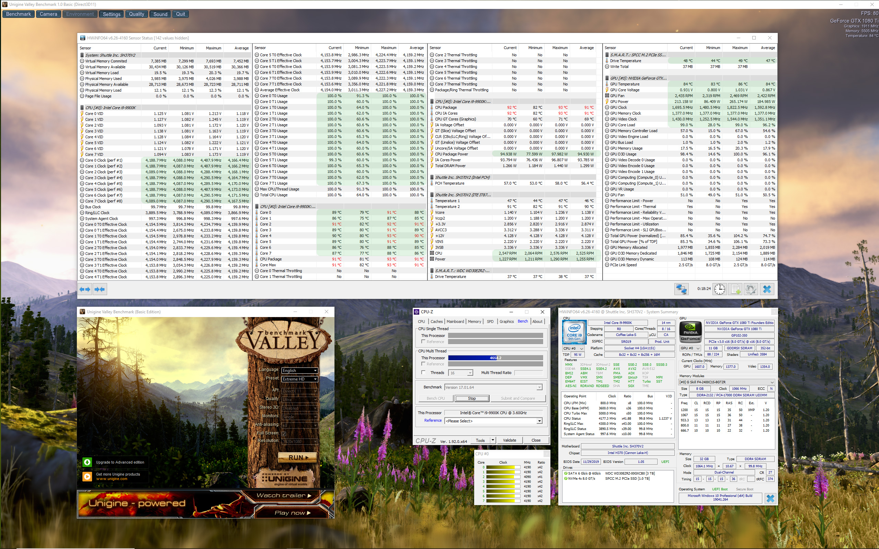The height and width of the screenshot is (549, 879).
Task: Click the Core 0 VID lightning icon
Action: 82,114
